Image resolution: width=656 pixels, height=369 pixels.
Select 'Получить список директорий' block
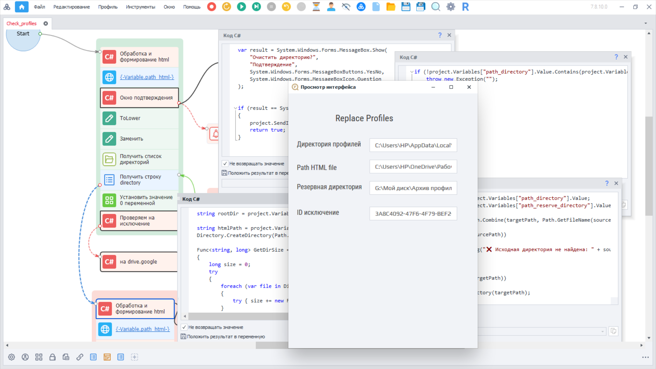pos(139,159)
